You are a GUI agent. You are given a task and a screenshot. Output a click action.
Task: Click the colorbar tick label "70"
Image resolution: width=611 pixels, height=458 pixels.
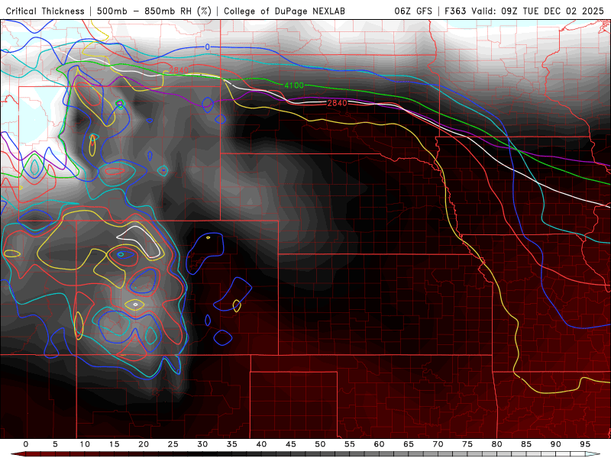click(x=438, y=444)
